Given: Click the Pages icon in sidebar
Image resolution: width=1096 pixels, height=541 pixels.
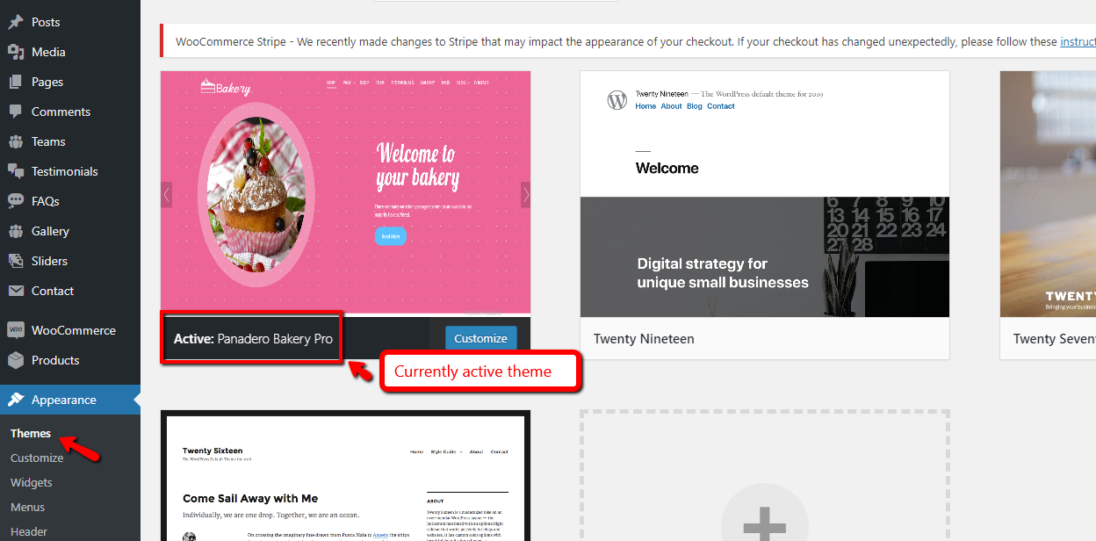Looking at the screenshot, I should pyautogui.click(x=16, y=82).
